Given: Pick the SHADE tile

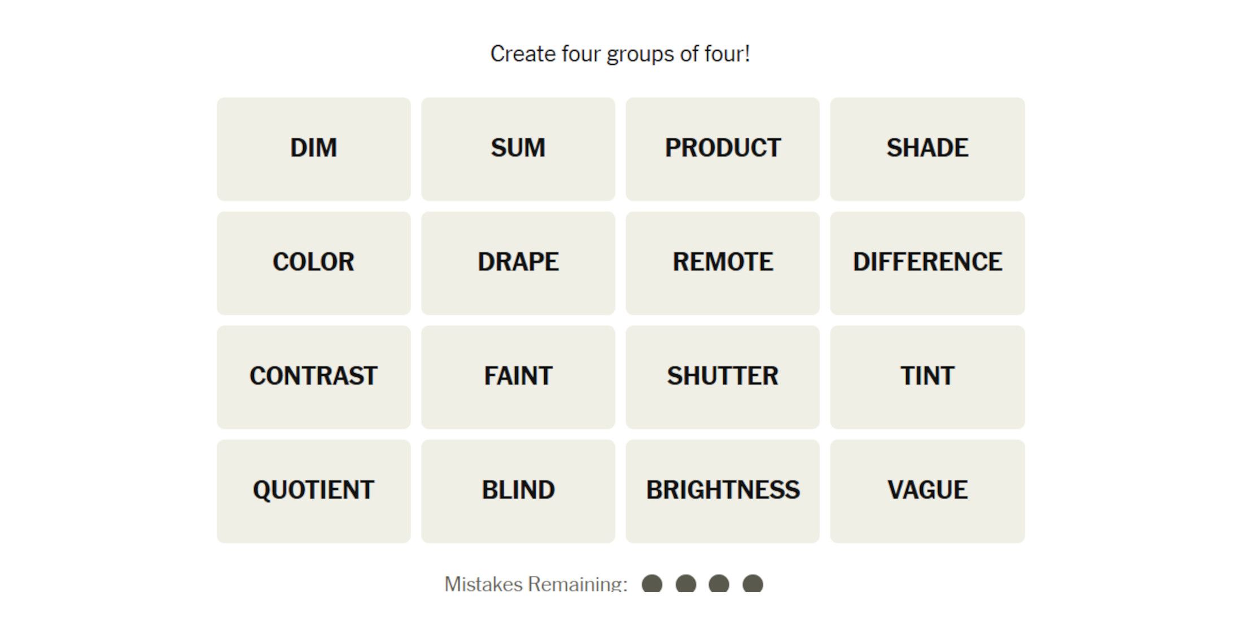Looking at the screenshot, I should click(927, 149).
